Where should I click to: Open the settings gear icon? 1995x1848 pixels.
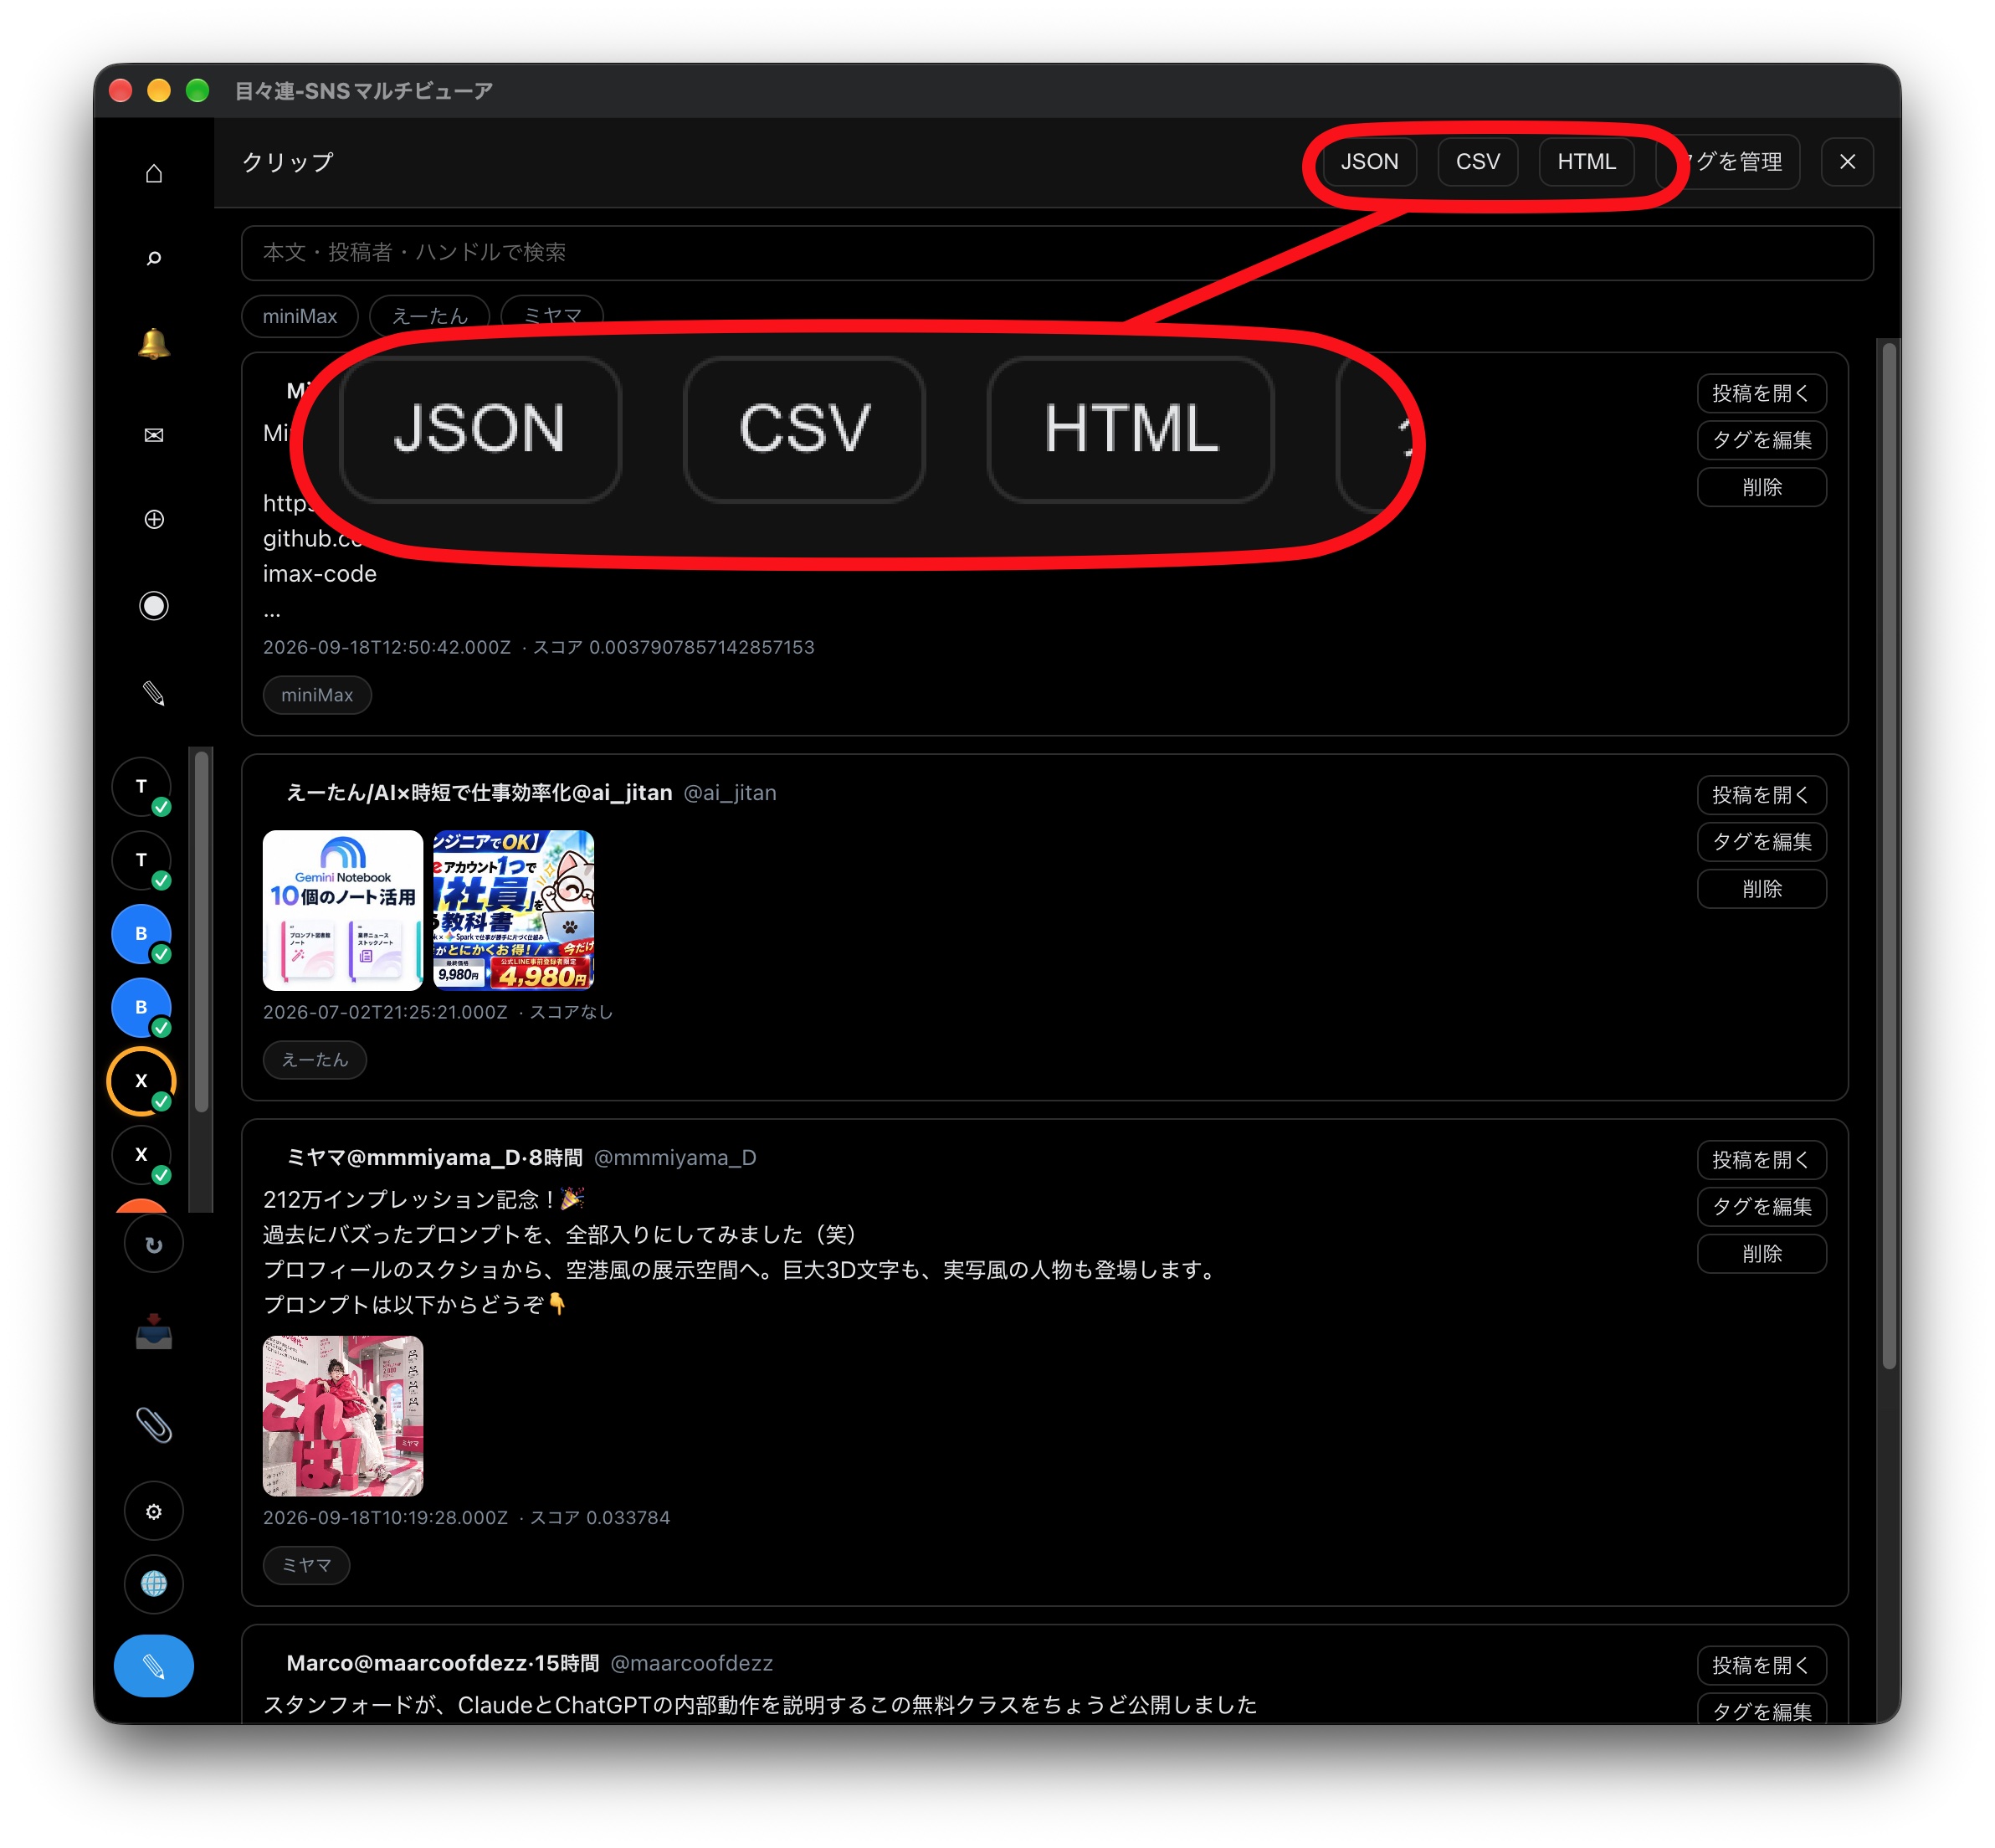coord(153,1511)
